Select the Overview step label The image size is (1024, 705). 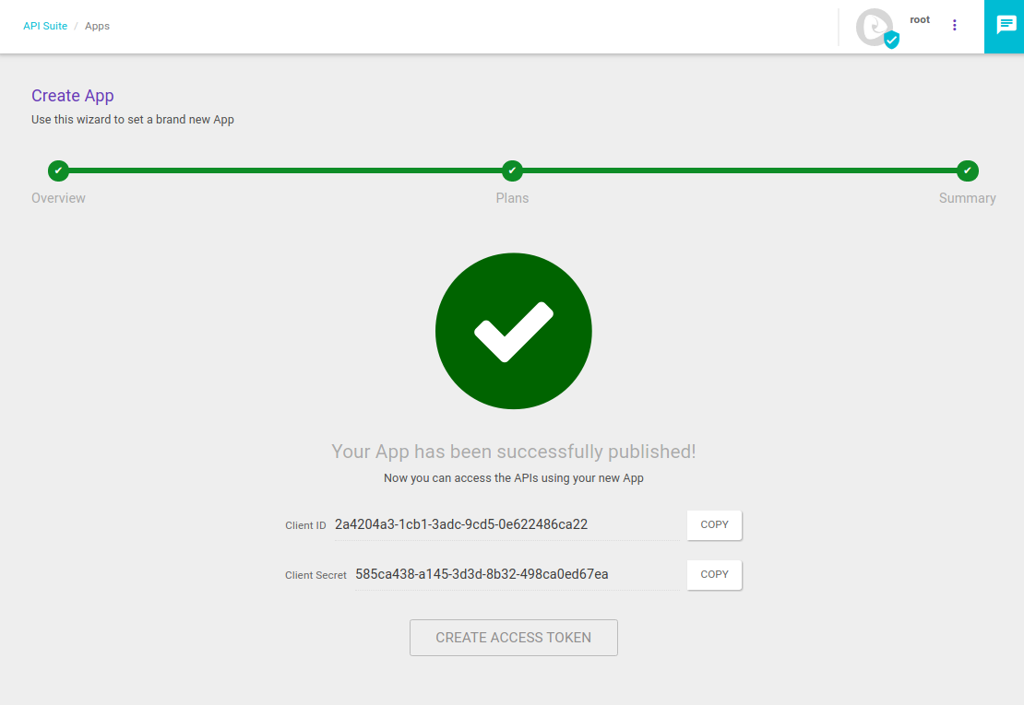[58, 197]
